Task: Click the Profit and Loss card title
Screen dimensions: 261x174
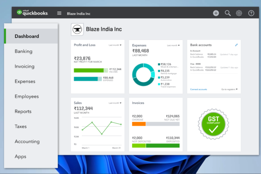Action: pyautogui.click(x=85, y=45)
